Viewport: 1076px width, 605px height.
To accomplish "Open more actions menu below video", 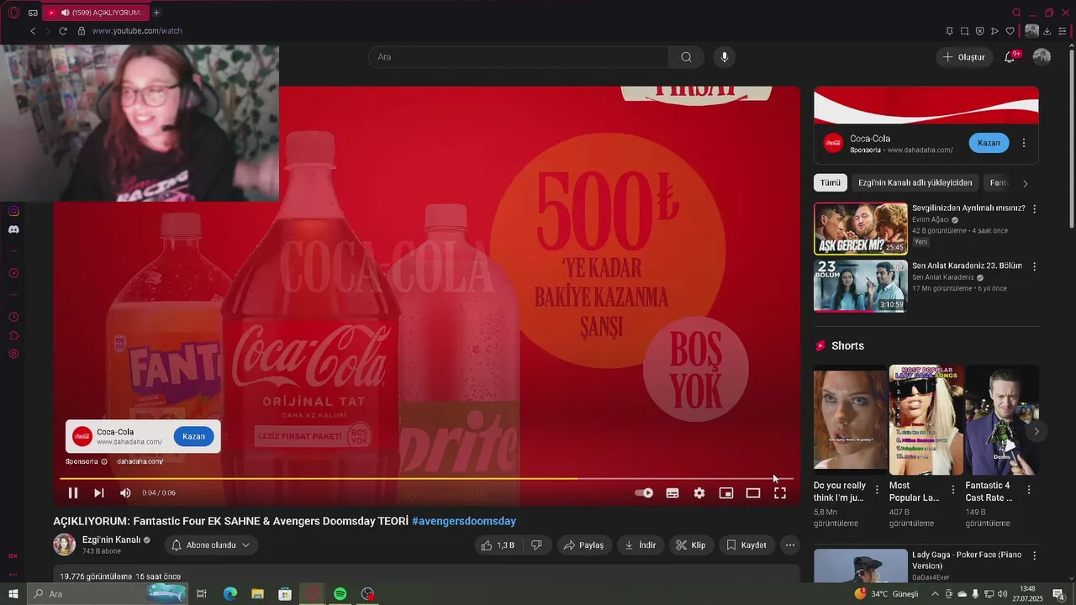I will (x=789, y=545).
